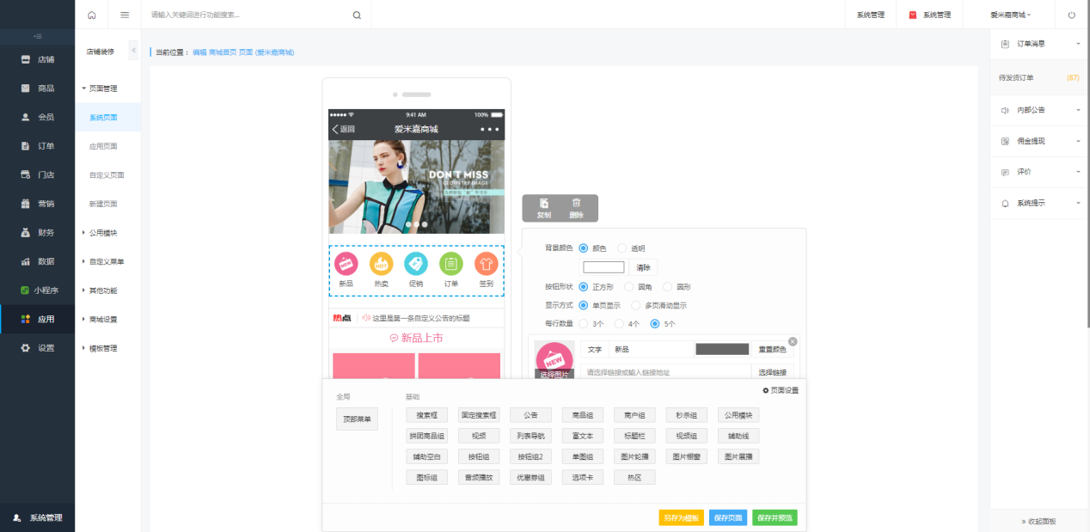Click the white background color swatch
This screenshot has width=1090, height=532.
[603, 267]
